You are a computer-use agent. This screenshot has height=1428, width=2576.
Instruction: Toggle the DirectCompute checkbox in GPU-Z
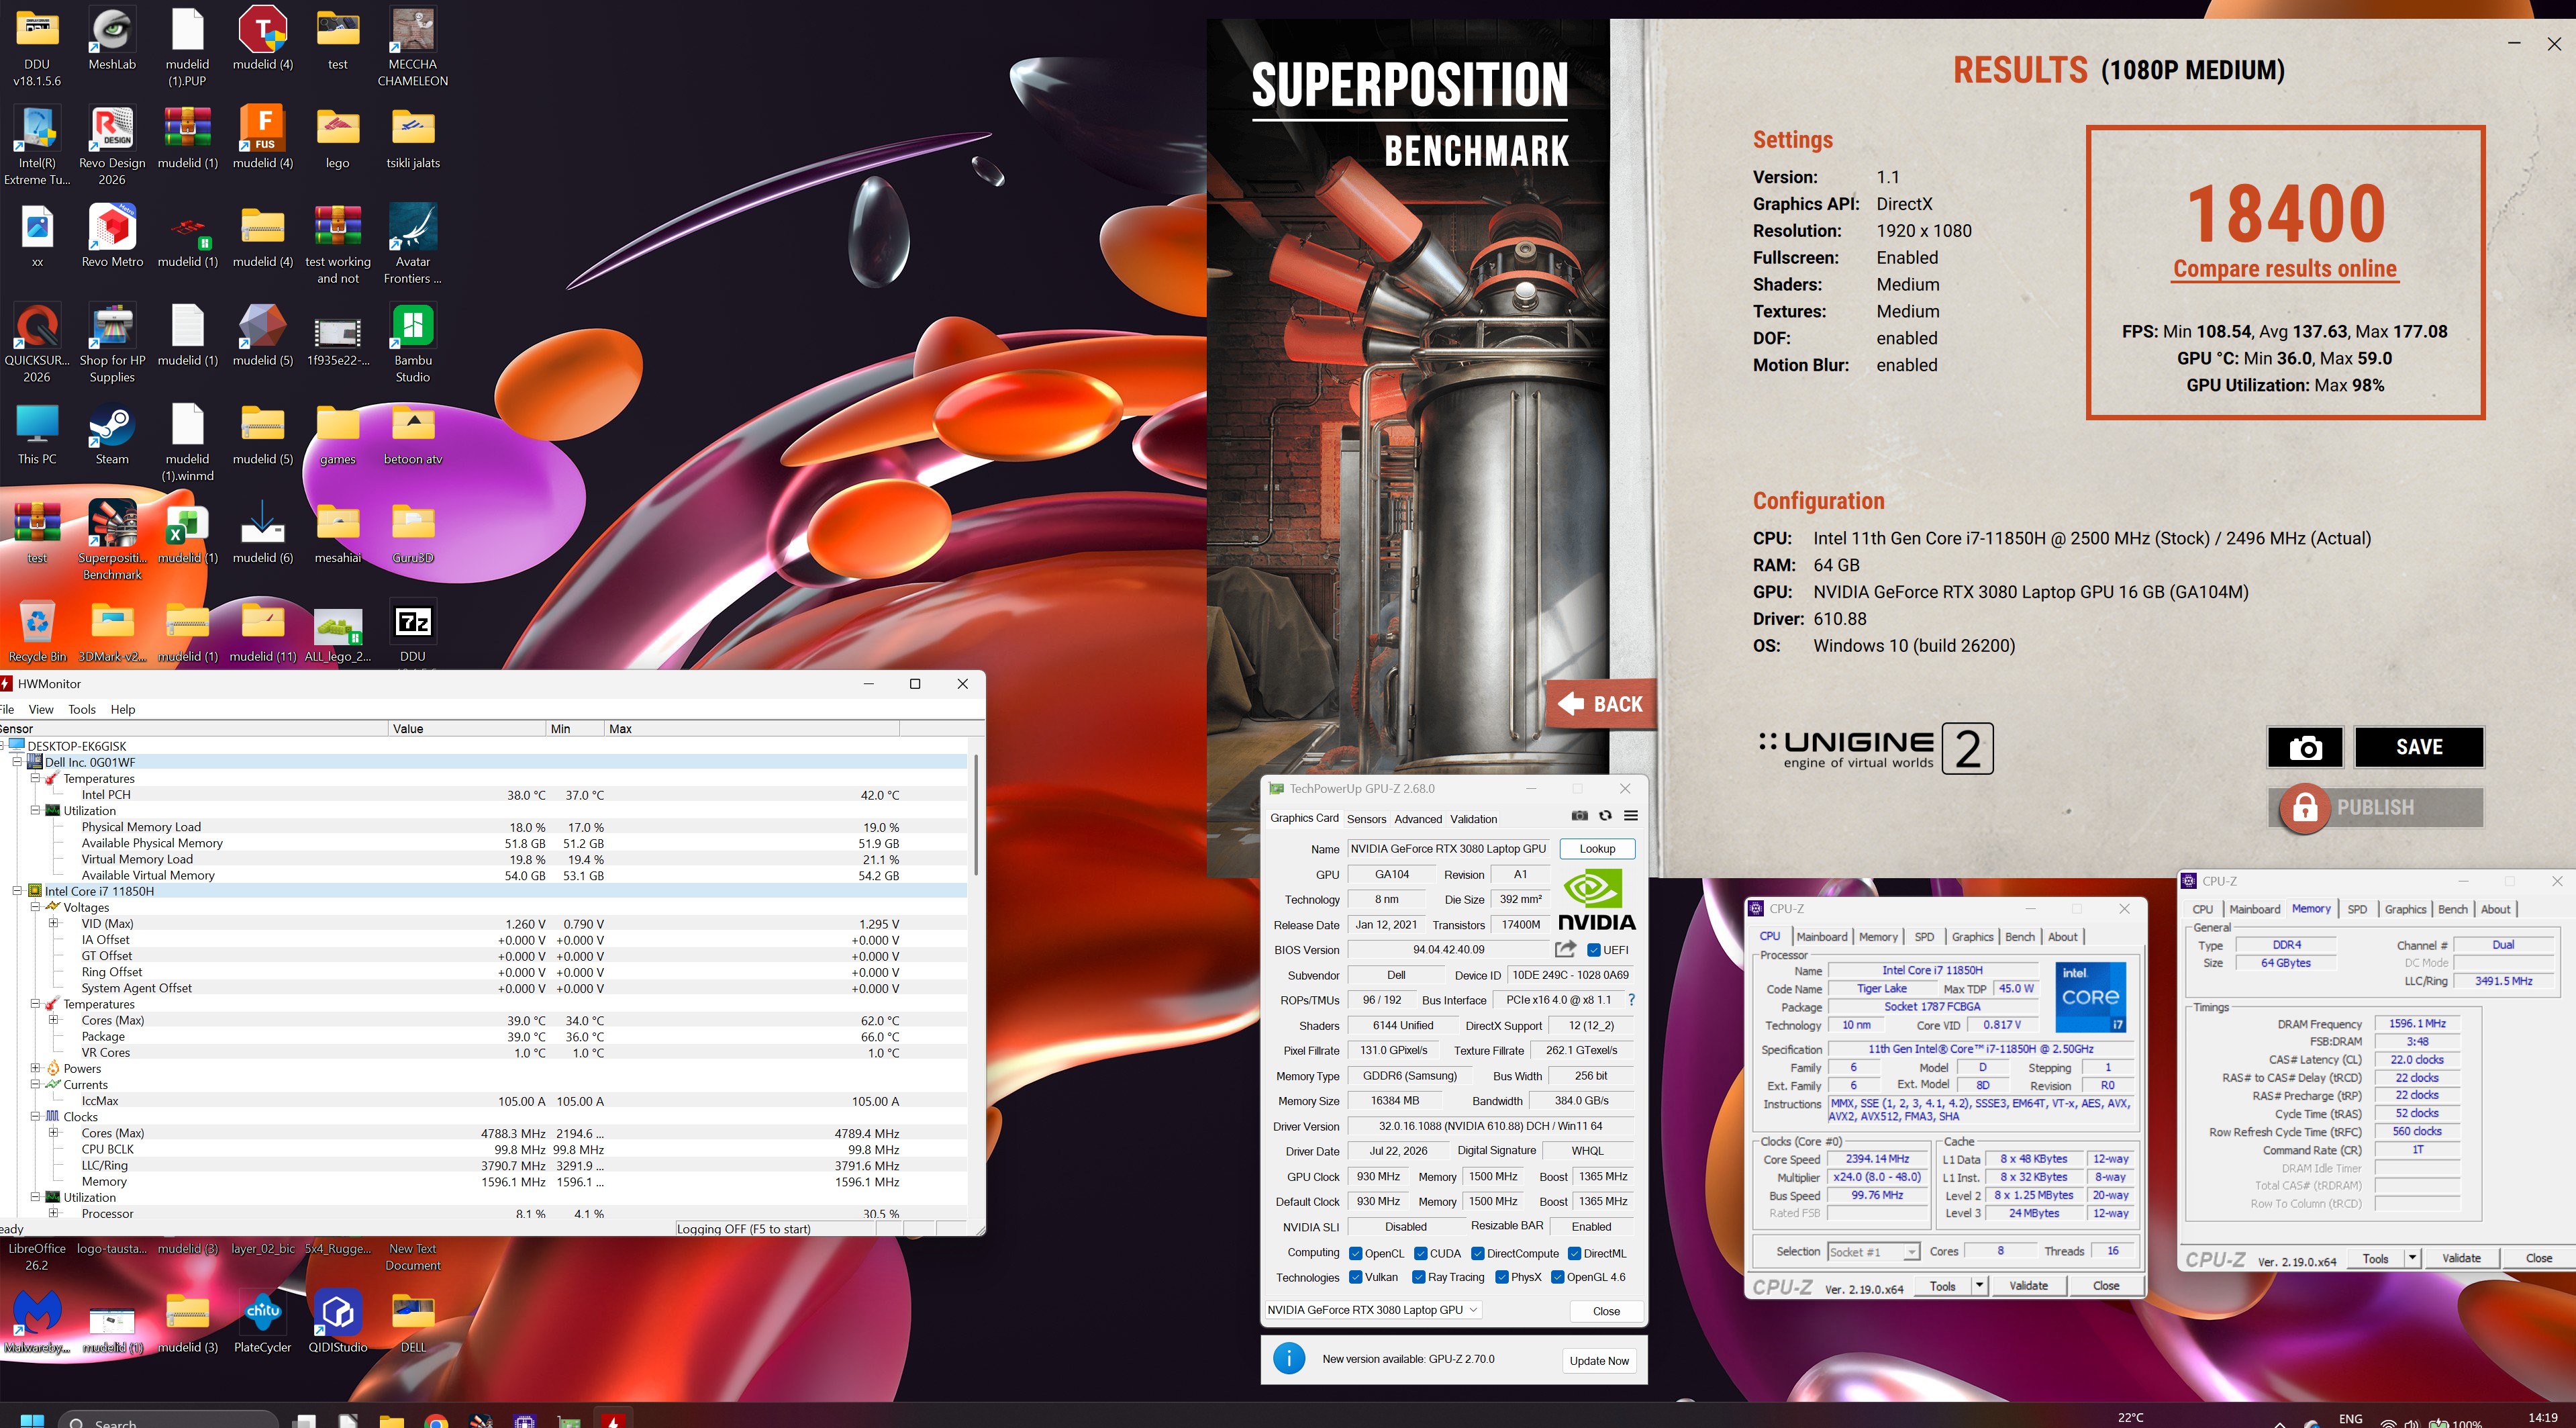(x=1478, y=1253)
